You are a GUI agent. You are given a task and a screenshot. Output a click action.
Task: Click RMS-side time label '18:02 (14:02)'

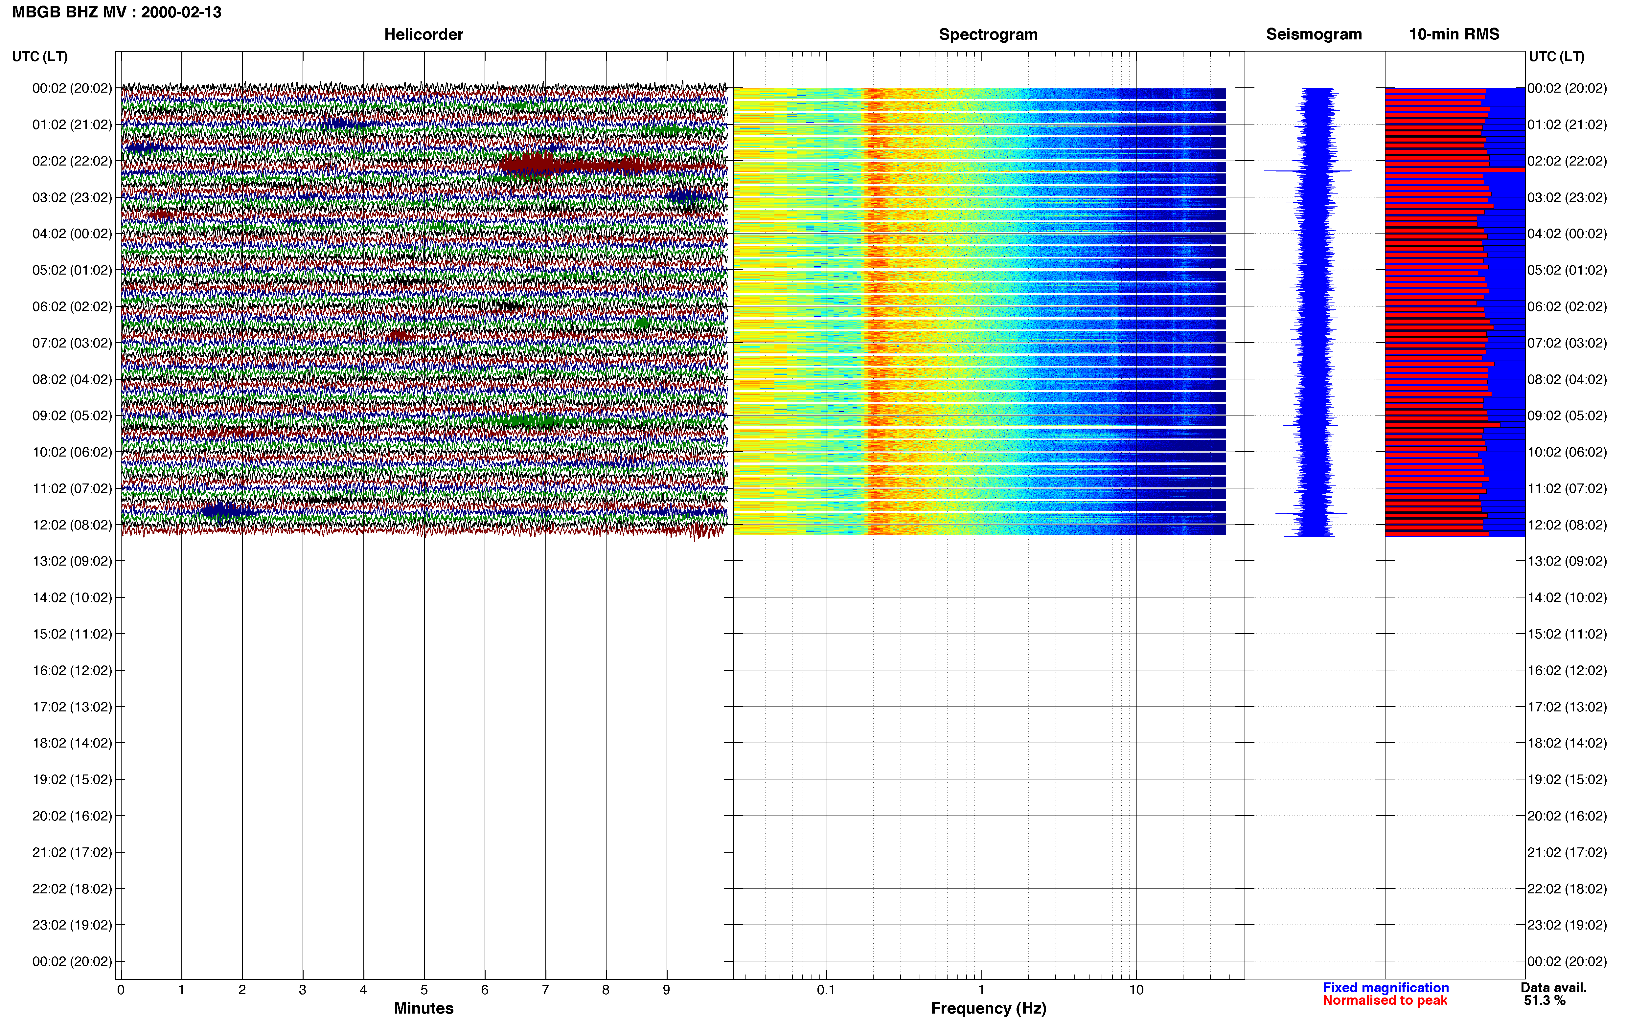[1567, 743]
